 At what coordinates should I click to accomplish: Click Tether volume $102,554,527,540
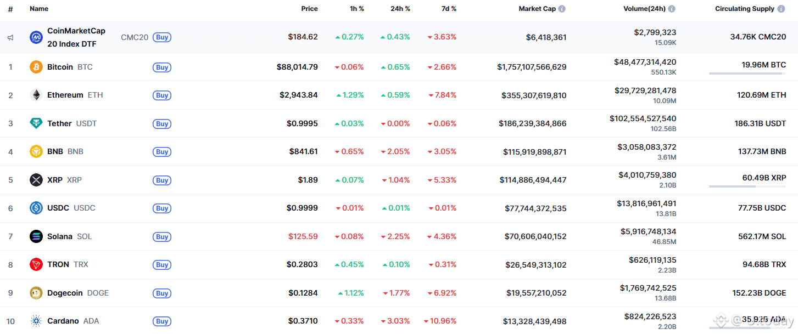tap(643, 118)
